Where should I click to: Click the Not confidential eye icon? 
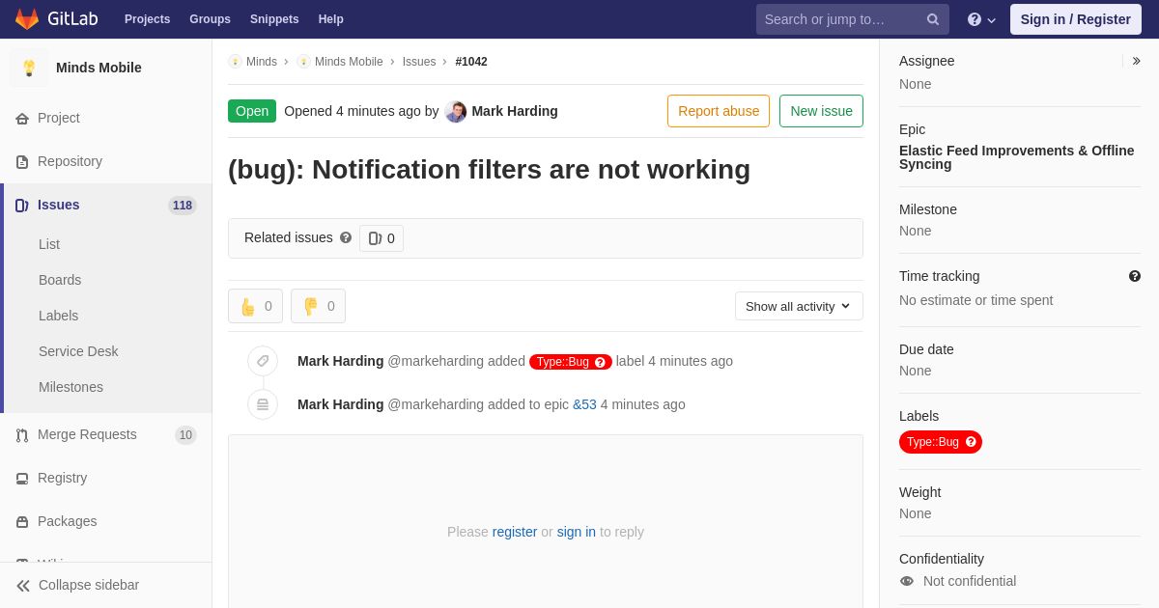[907, 581]
